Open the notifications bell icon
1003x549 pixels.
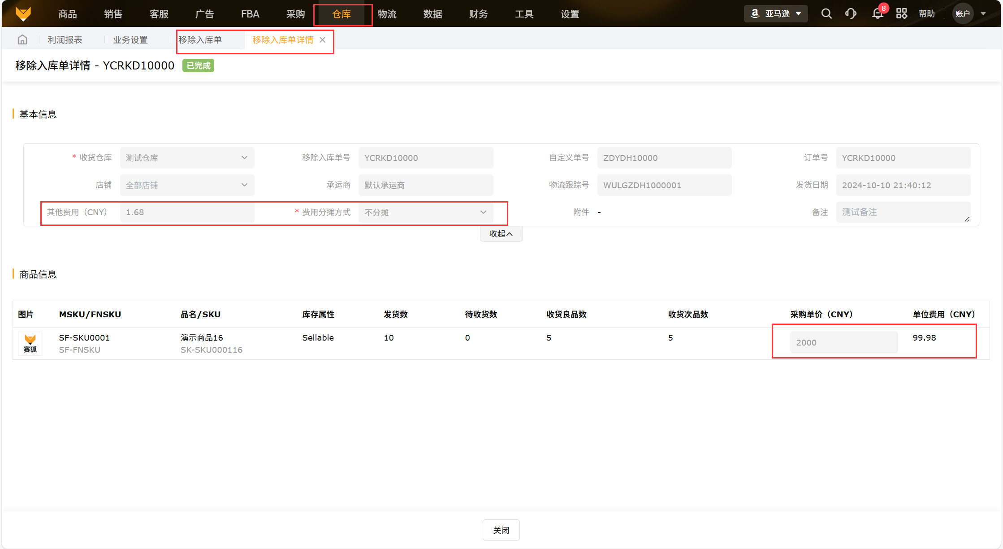tap(878, 13)
